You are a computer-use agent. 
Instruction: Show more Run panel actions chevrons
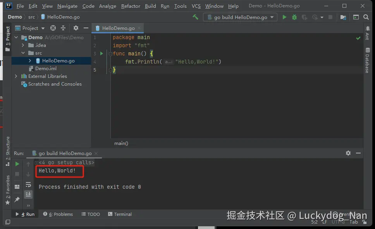[x=28, y=205]
